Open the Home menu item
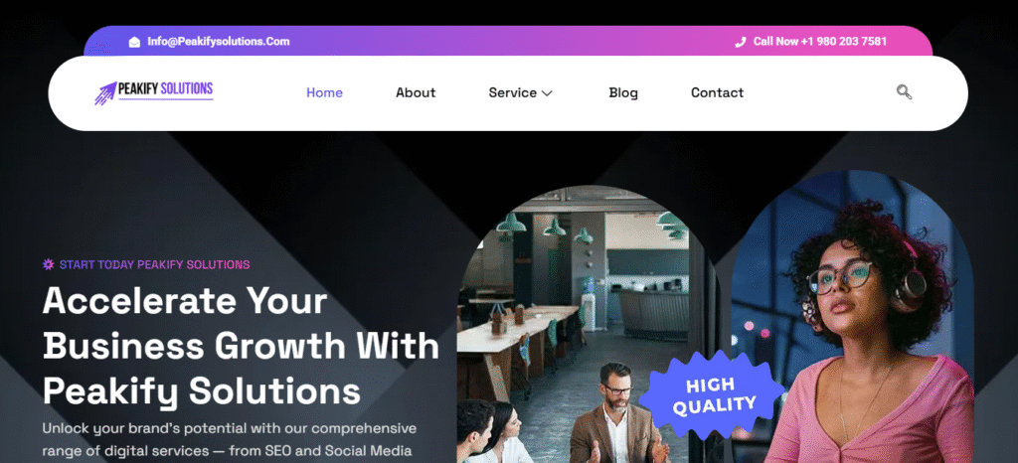The height and width of the screenshot is (463, 1018). coord(324,92)
